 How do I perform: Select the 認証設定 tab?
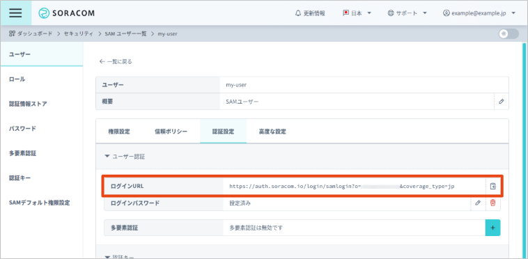point(223,132)
